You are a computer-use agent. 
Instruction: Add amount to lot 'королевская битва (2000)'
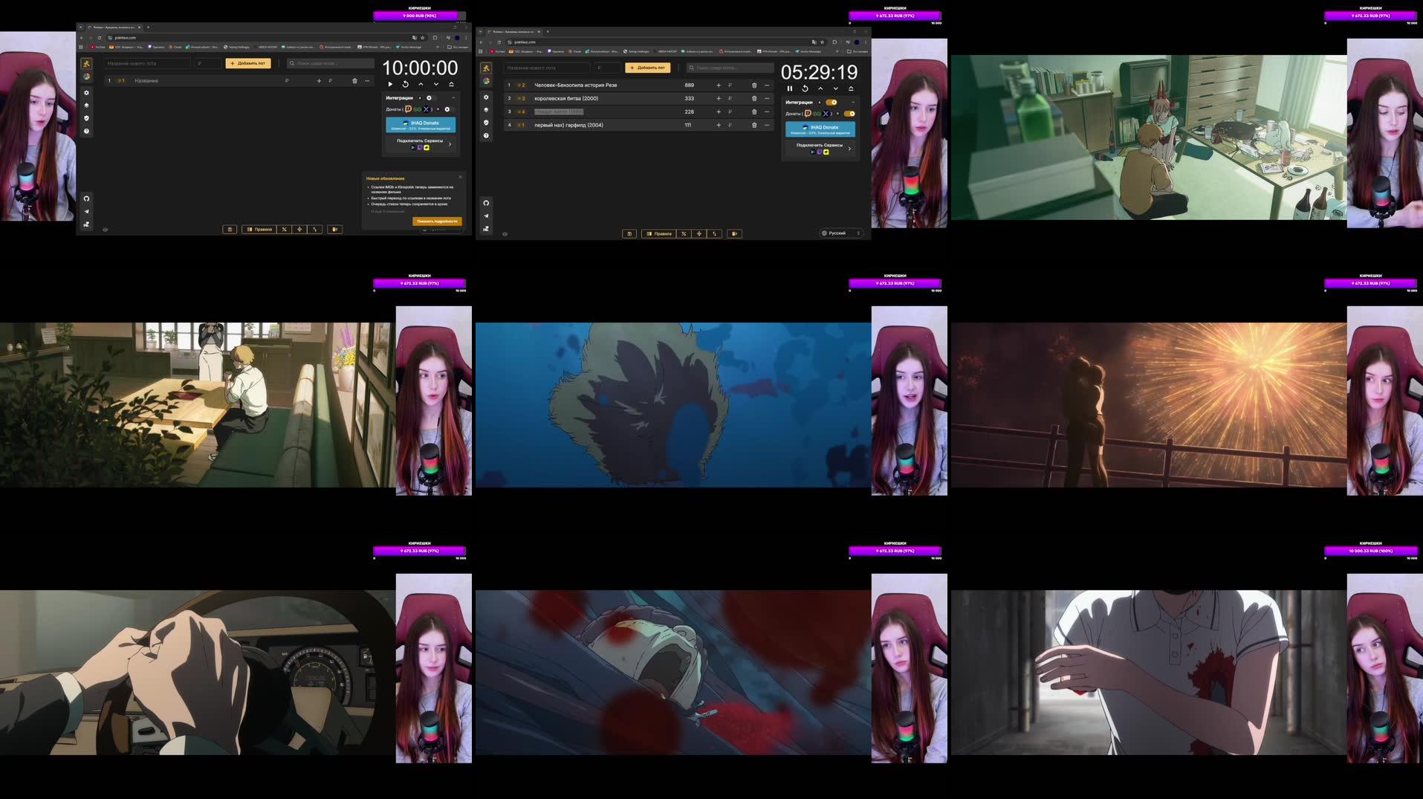click(x=719, y=99)
